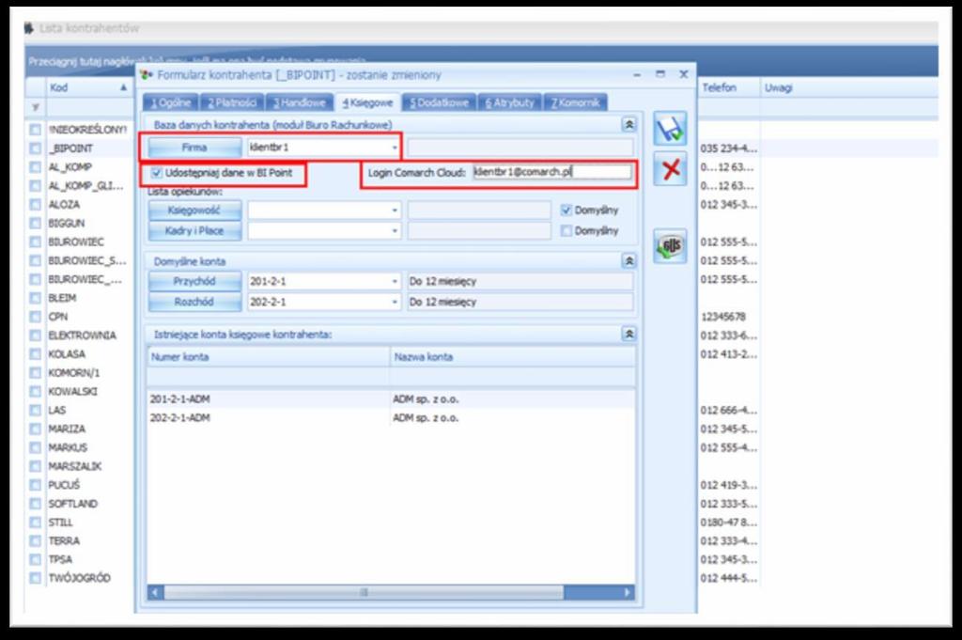Screen dimensions: 962x640
Task: Click the Księgowość button
Action: click(194, 211)
